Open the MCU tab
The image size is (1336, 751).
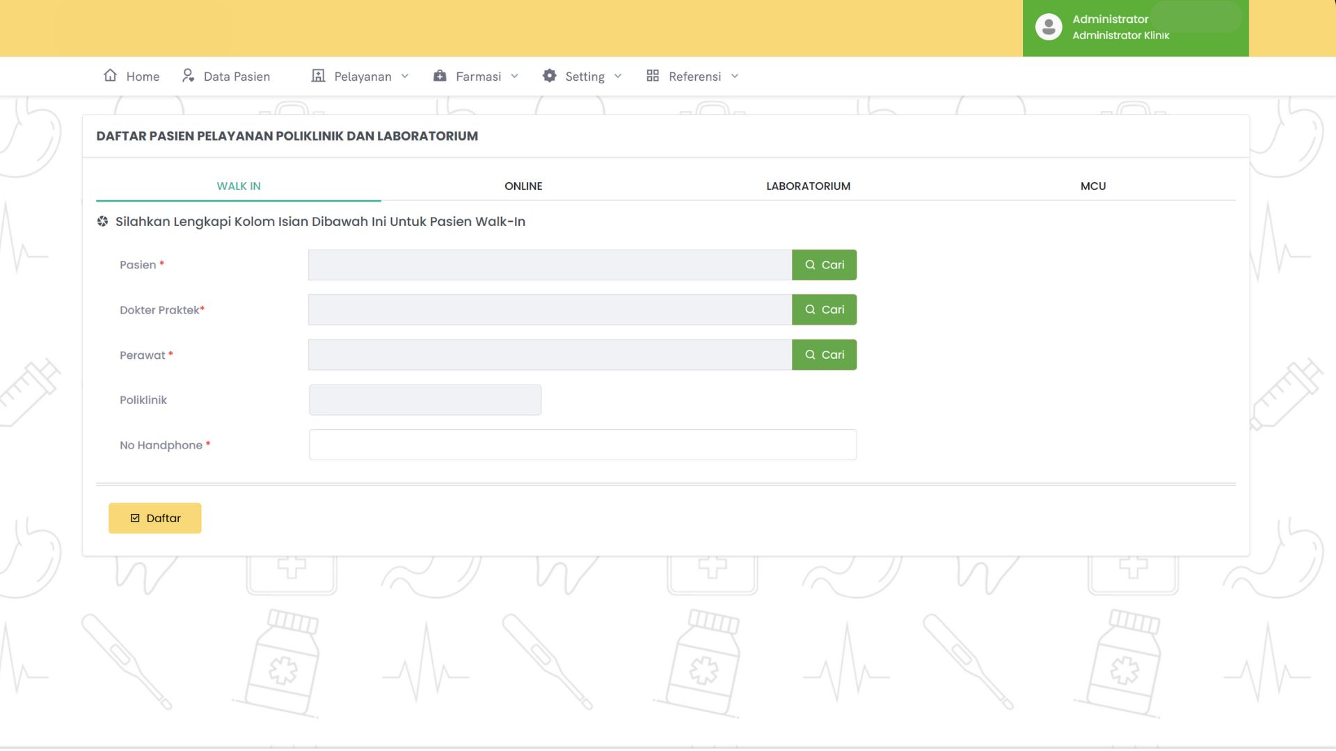[x=1092, y=186]
